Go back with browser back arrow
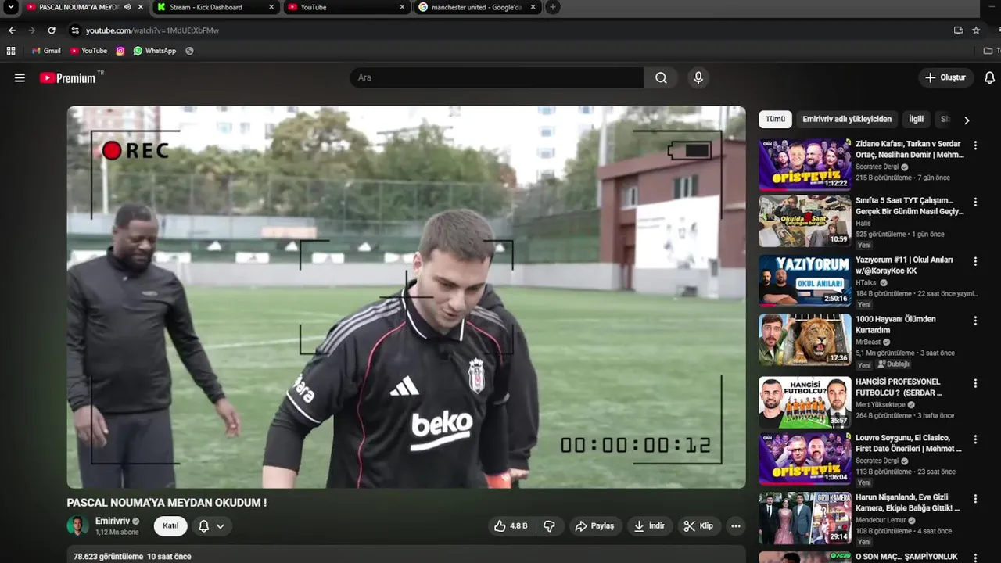 [x=12, y=30]
